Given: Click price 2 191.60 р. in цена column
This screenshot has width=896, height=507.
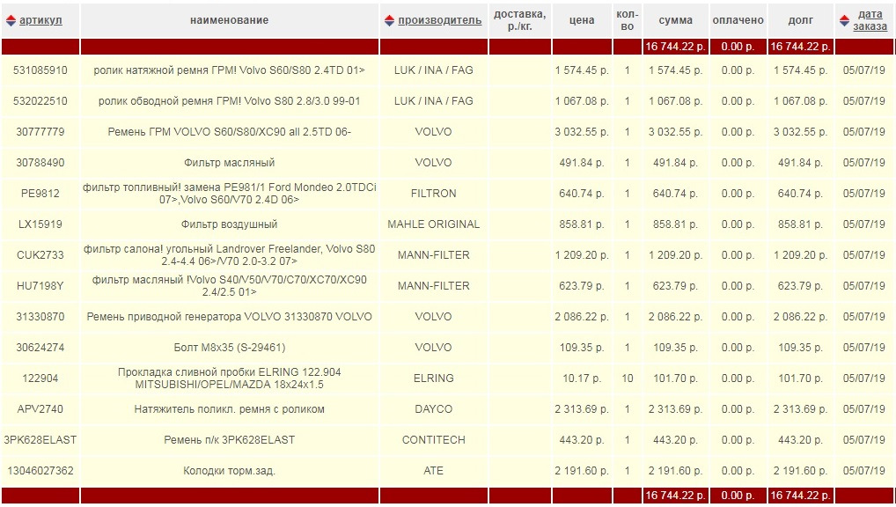Looking at the screenshot, I should pyautogui.click(x=582, y=472).
